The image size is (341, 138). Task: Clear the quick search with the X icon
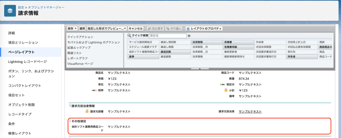pos(189,36)
